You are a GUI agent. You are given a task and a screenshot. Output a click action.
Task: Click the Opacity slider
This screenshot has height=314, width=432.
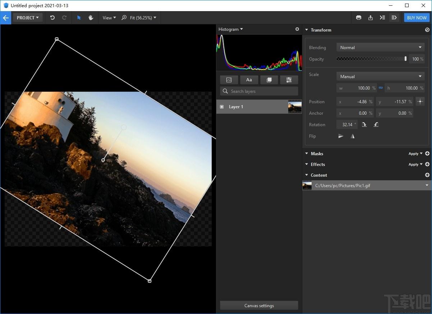point(372,59)
